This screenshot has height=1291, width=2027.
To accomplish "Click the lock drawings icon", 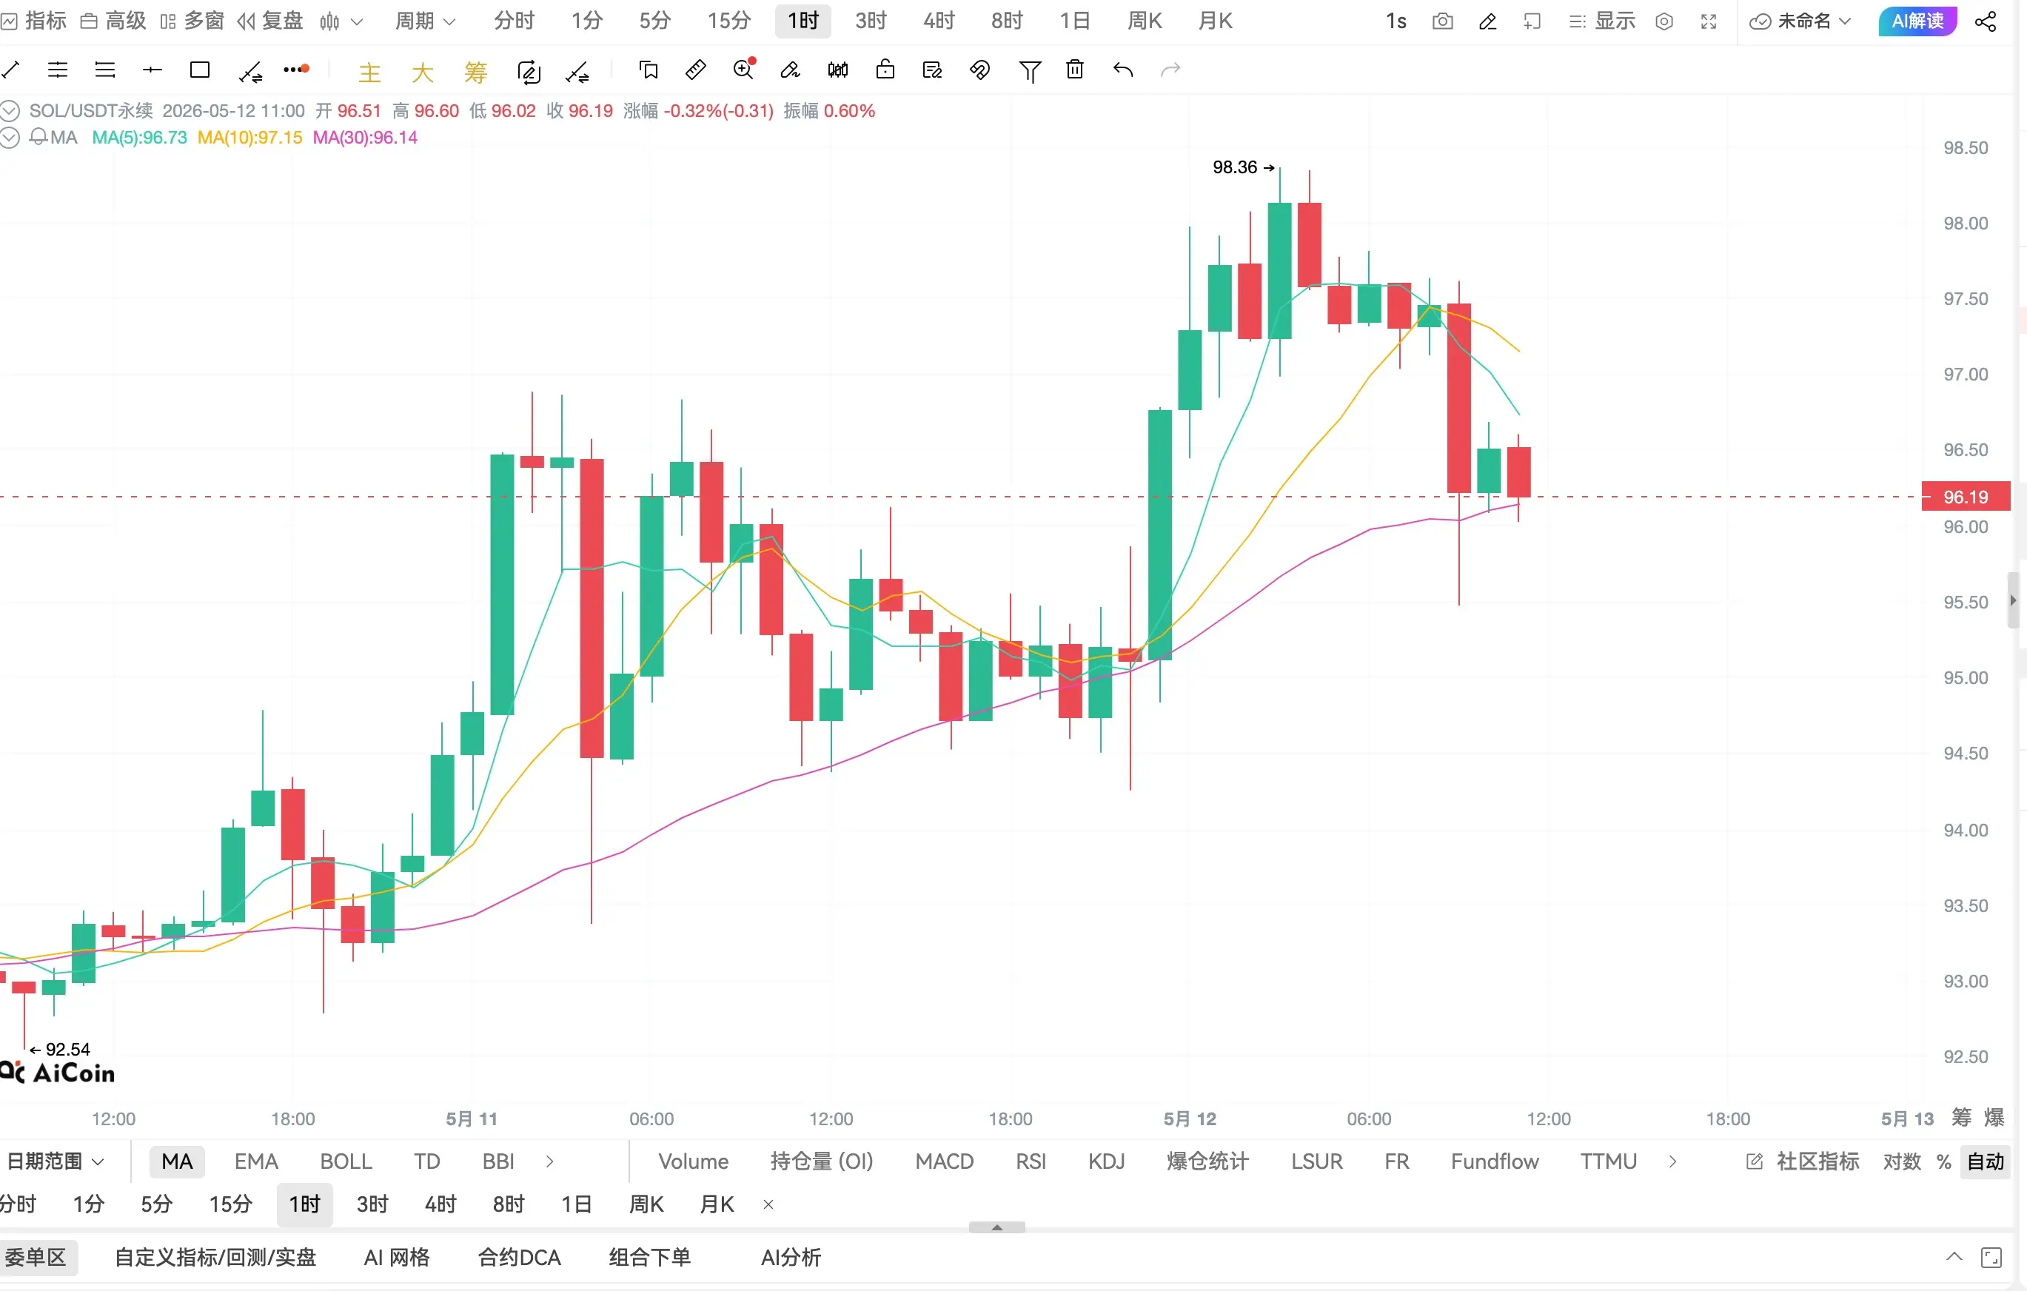I will [885, 70].
